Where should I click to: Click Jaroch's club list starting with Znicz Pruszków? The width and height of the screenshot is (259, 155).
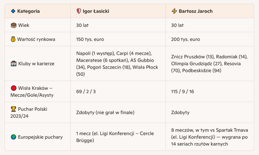(x=209, y=64)
